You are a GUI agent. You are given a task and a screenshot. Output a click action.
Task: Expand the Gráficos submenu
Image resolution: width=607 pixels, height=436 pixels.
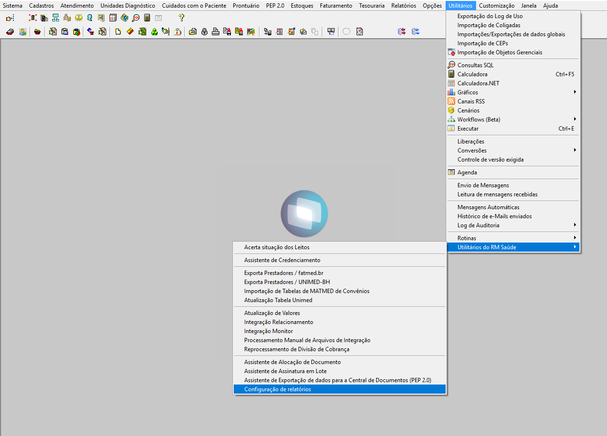(513, 92)
